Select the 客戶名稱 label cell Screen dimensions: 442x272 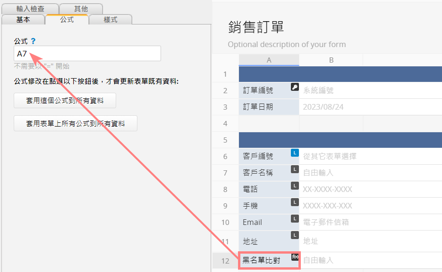pos(269,173)
